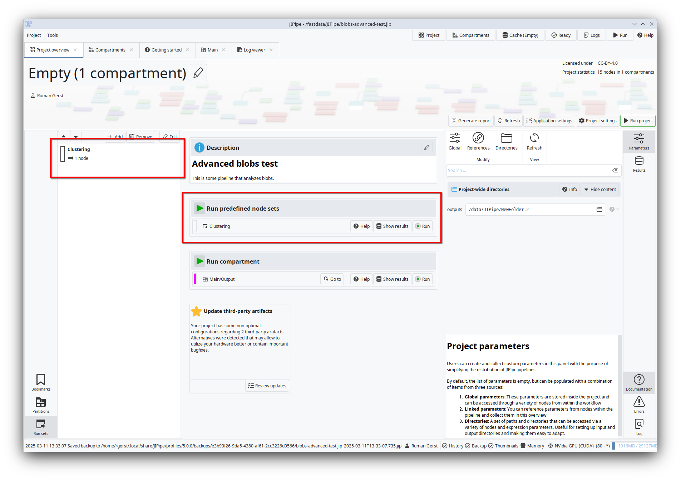Toggle the Backup status bar option

476,446
